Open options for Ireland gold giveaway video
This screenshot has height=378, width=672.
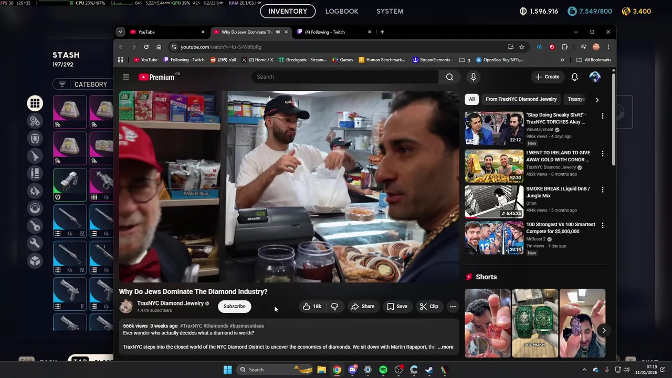(x=602, y=153)
